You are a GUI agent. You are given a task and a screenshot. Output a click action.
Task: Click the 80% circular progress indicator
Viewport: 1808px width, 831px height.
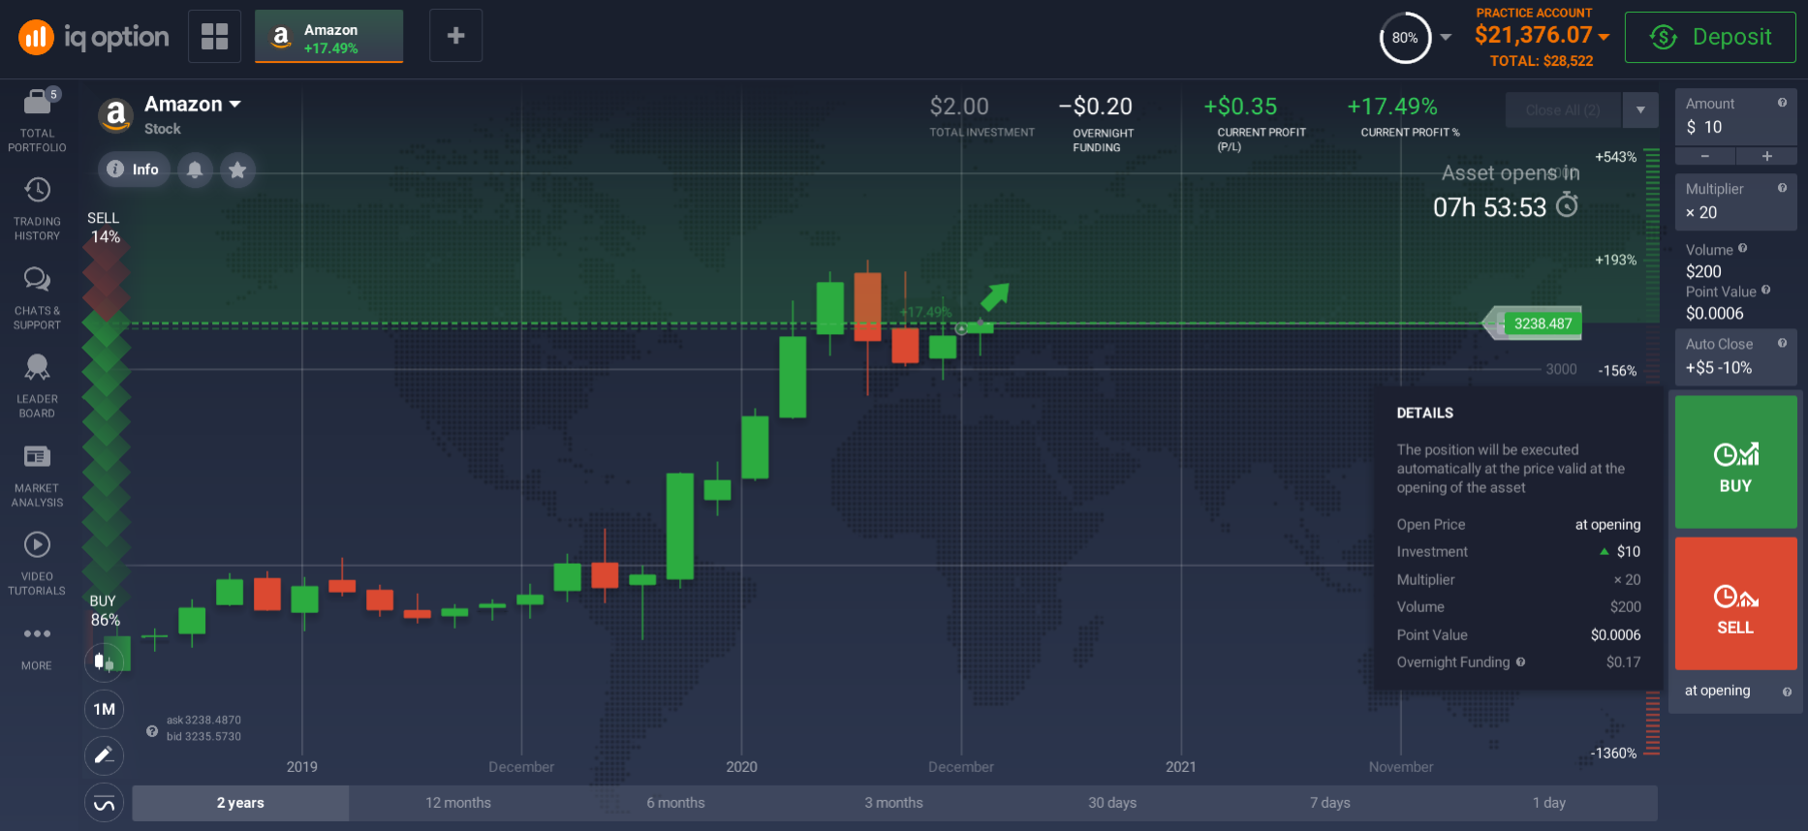pyautogui.click(x=1405, y=38)
